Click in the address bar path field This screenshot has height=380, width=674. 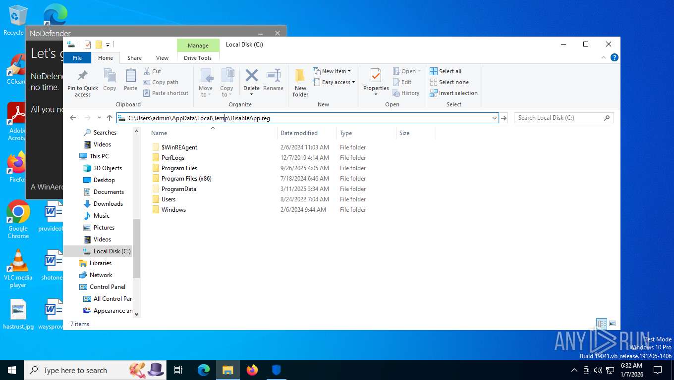tap(307, 118)
